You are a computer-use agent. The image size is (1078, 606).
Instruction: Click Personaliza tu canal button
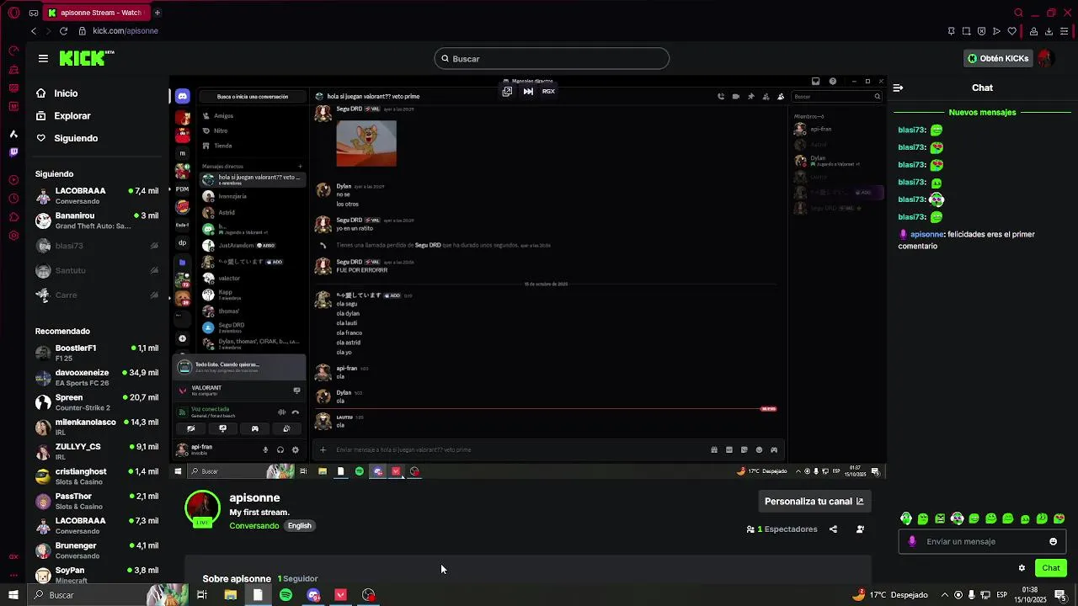(814, 501)
